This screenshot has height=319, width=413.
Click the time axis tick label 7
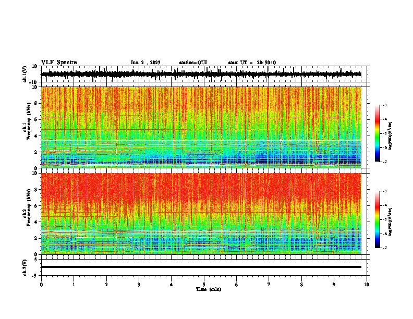pos(269,285)
